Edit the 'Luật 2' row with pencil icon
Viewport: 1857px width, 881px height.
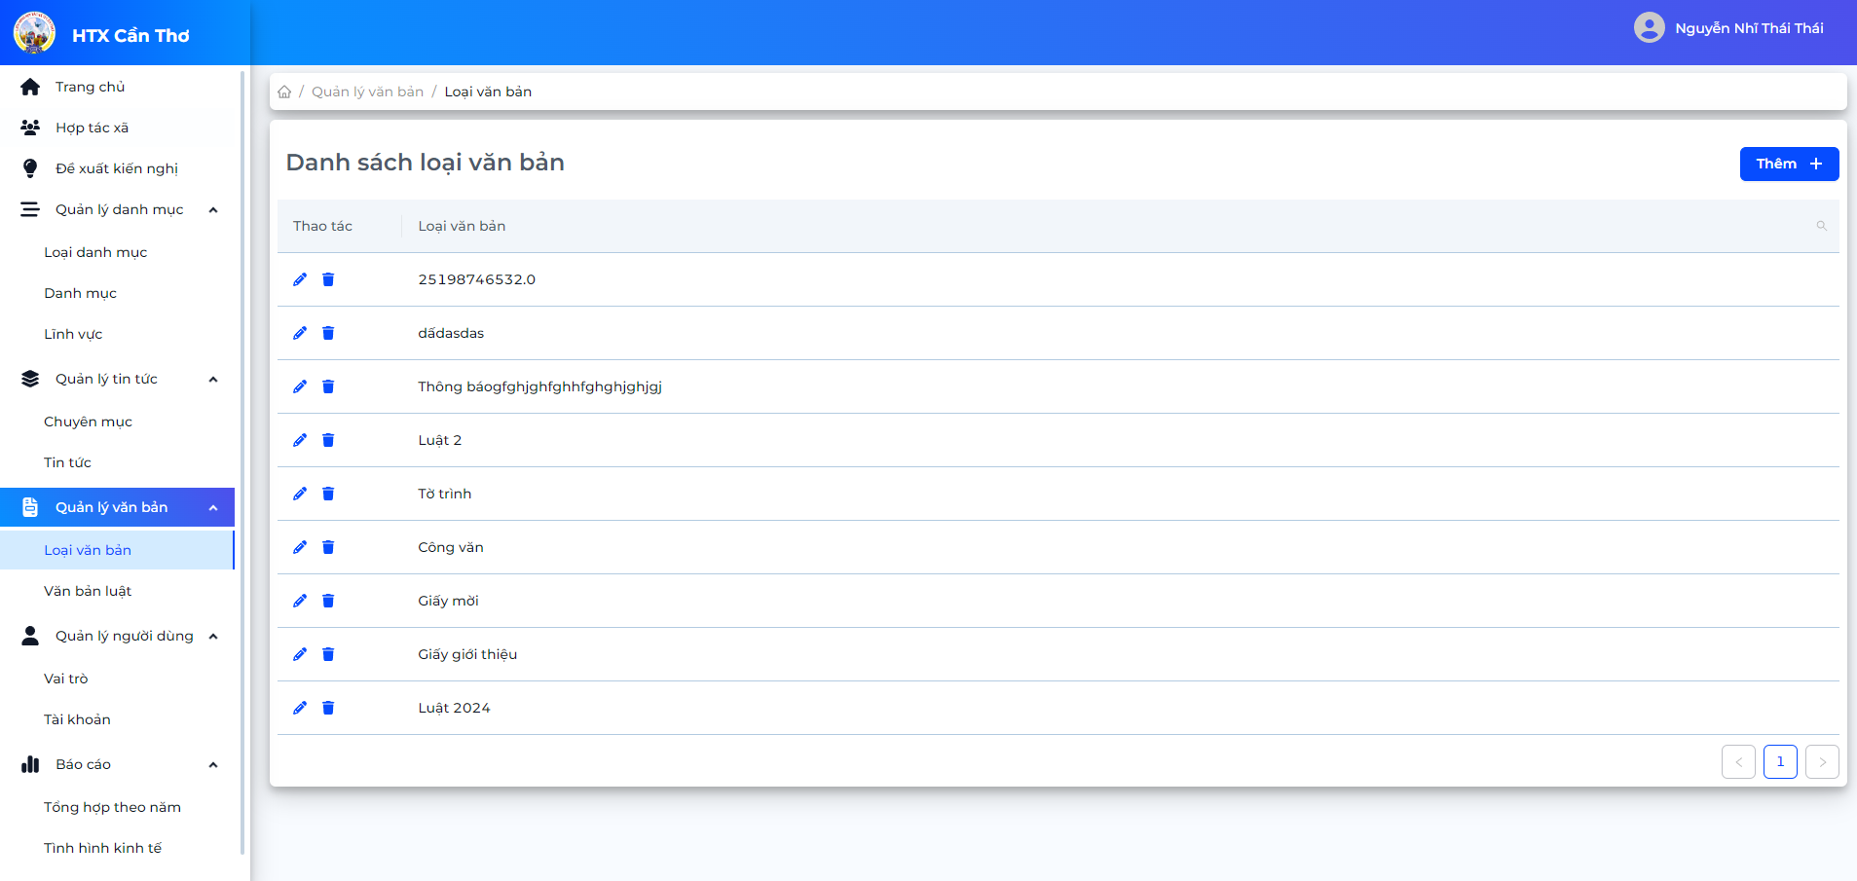(300, 440)
